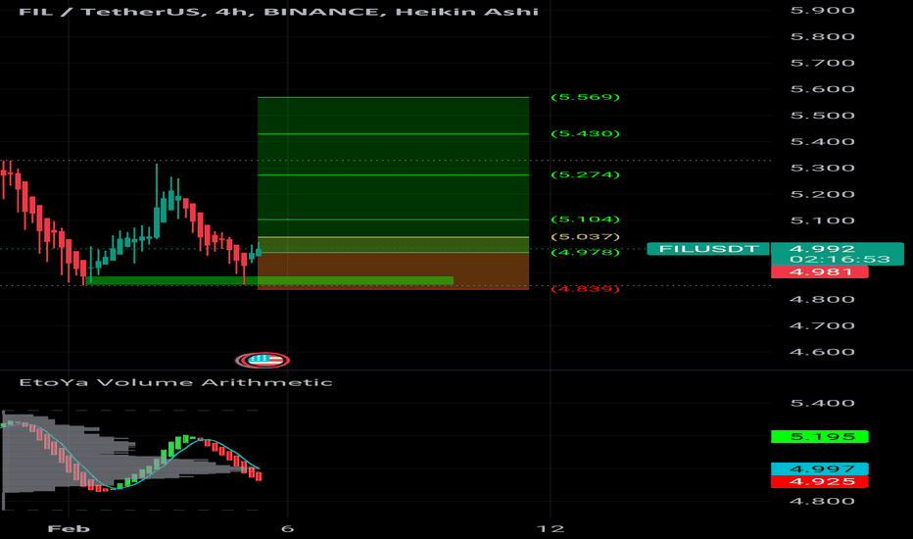Click the countdown timer 02:16:53
The height and width of the screenshot is (539, 913).
[841, 260]
